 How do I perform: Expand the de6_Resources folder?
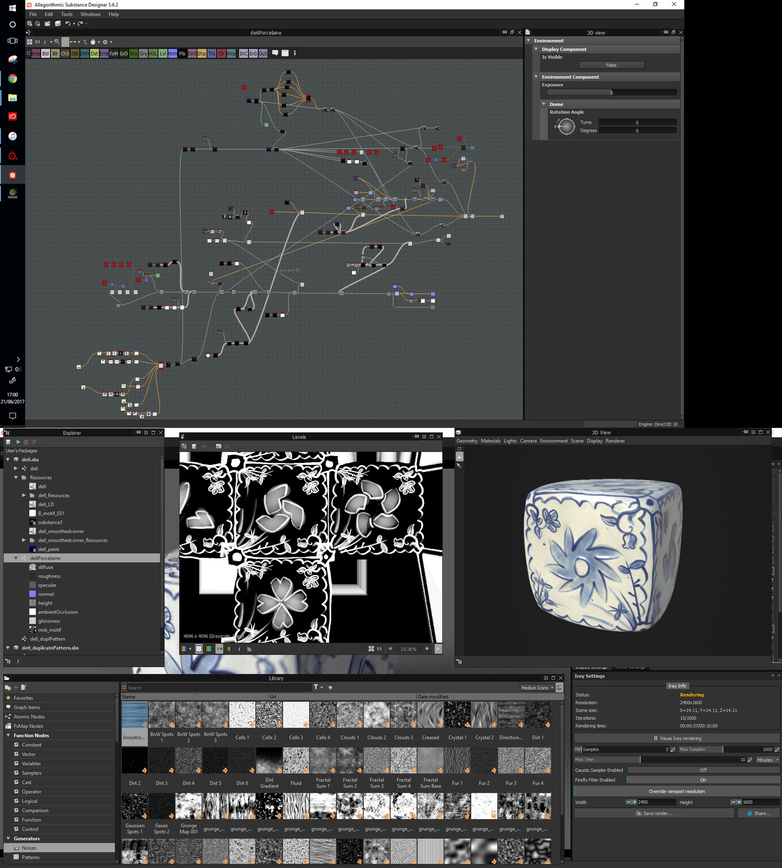24,495
